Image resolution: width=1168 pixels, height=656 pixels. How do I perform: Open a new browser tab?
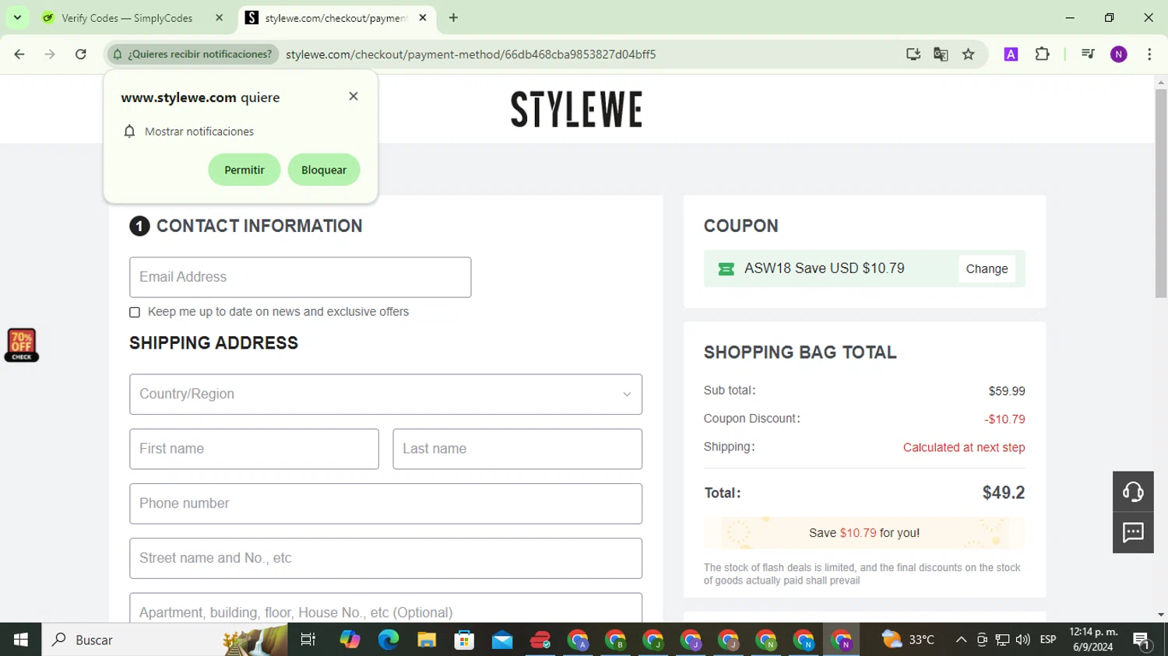[x=453, y=18]
